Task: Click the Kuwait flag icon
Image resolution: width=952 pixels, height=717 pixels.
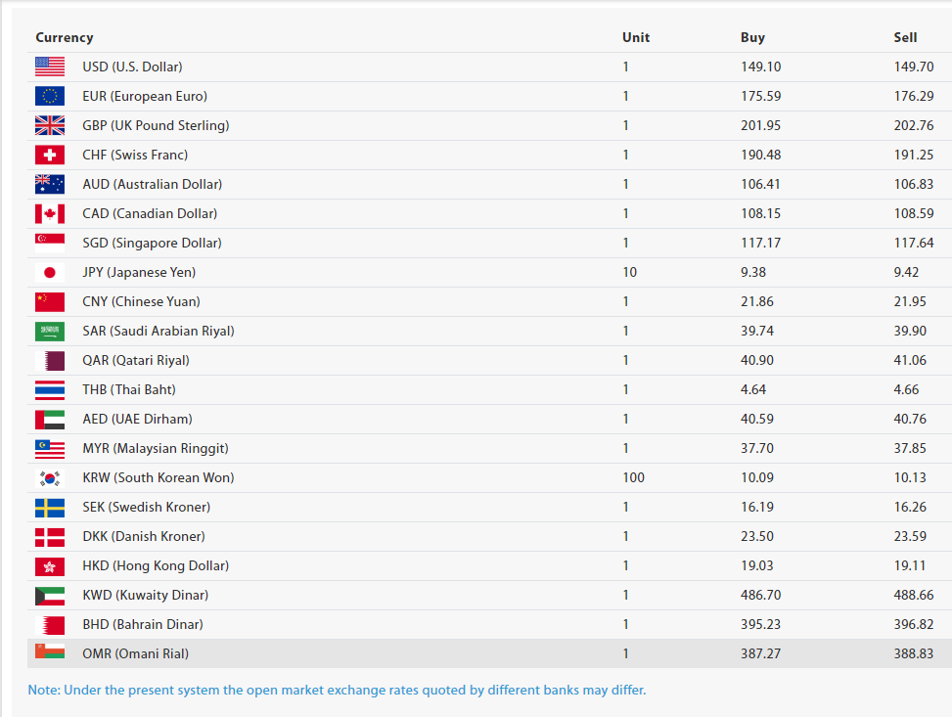Action: [50, 595]
